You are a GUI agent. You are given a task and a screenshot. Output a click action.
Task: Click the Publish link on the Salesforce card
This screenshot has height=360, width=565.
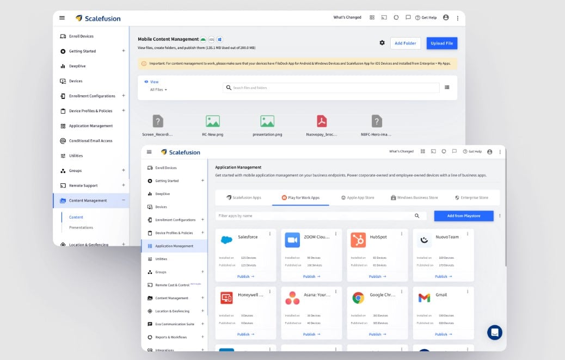[x=245, y=276]
